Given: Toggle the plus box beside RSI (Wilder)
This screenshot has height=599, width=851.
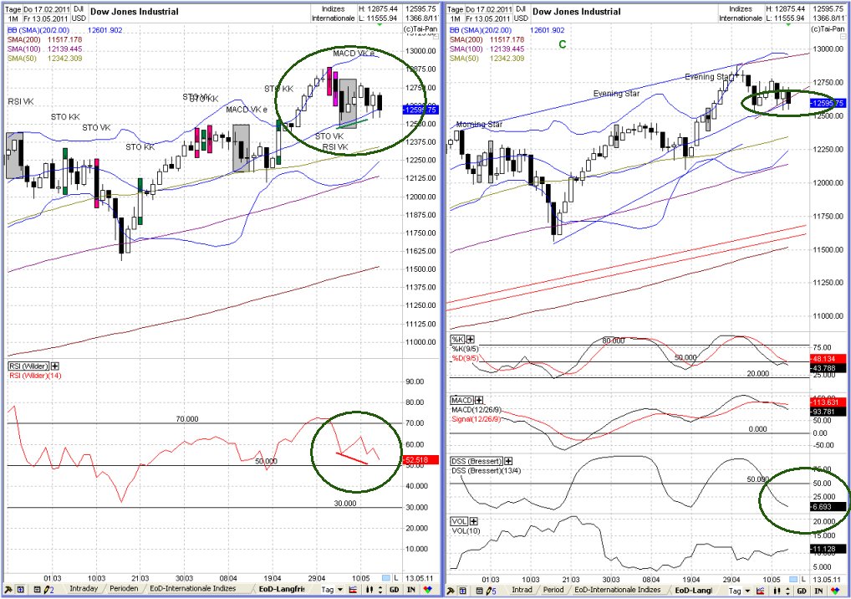Looking at the screenshot, I should pos(54,366).
